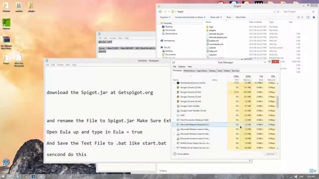The width and height of the screenshot is (319, 179).
Task: Click the Explorer help question icon
Action: (x=314, y=17)
